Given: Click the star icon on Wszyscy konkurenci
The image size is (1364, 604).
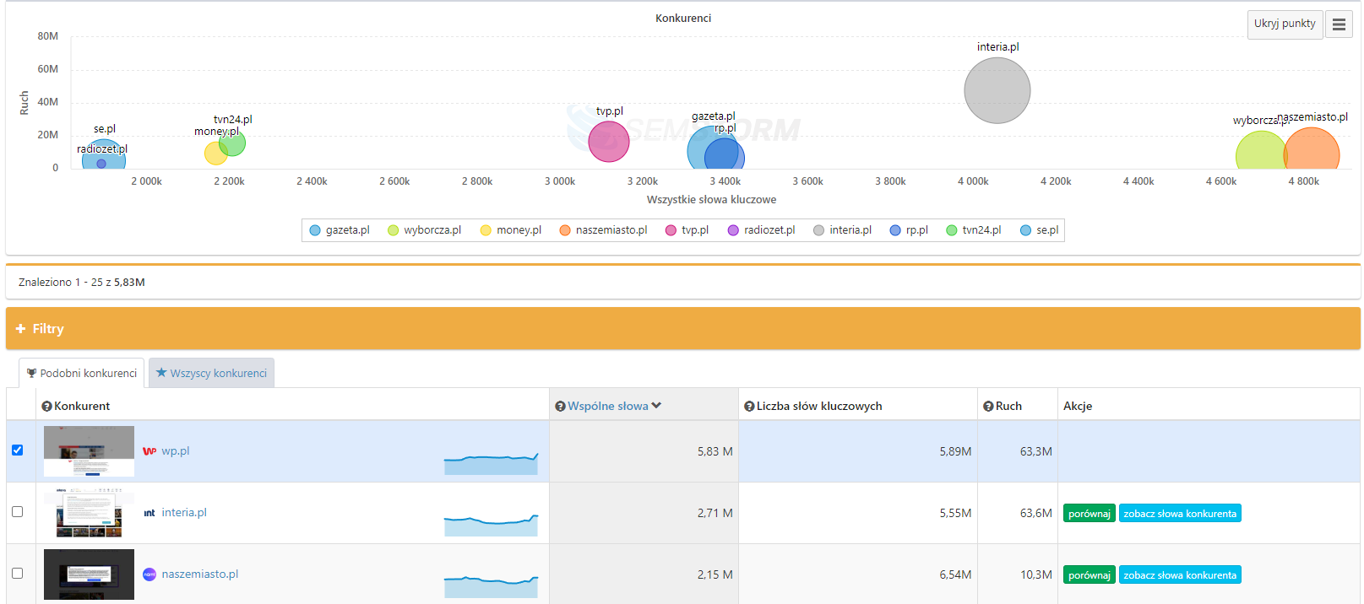Looking at the screenshot, I should pos(161,372).
